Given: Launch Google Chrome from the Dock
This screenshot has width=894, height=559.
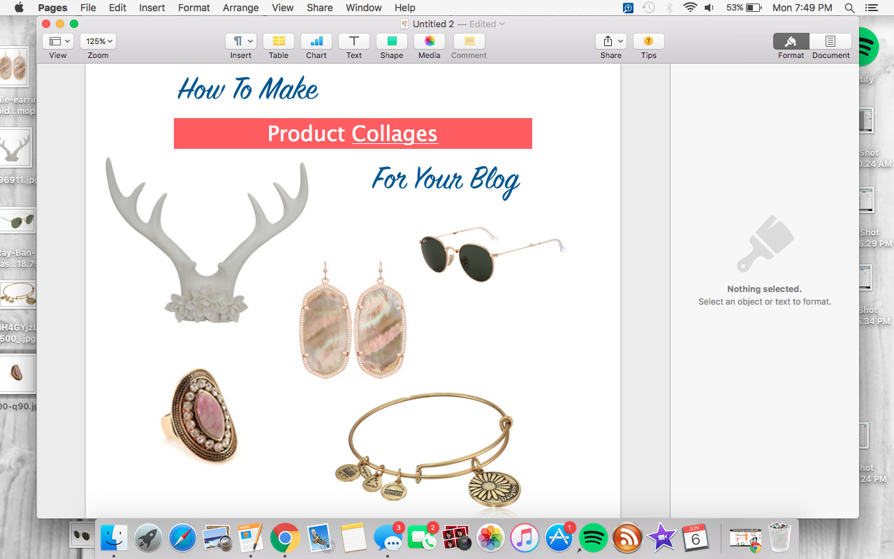Looking at the screenshot, I should pos(285,537).
